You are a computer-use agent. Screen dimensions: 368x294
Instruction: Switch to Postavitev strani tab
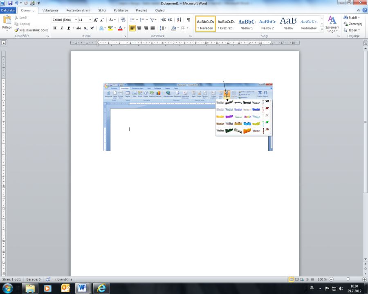tap(78, 10)
